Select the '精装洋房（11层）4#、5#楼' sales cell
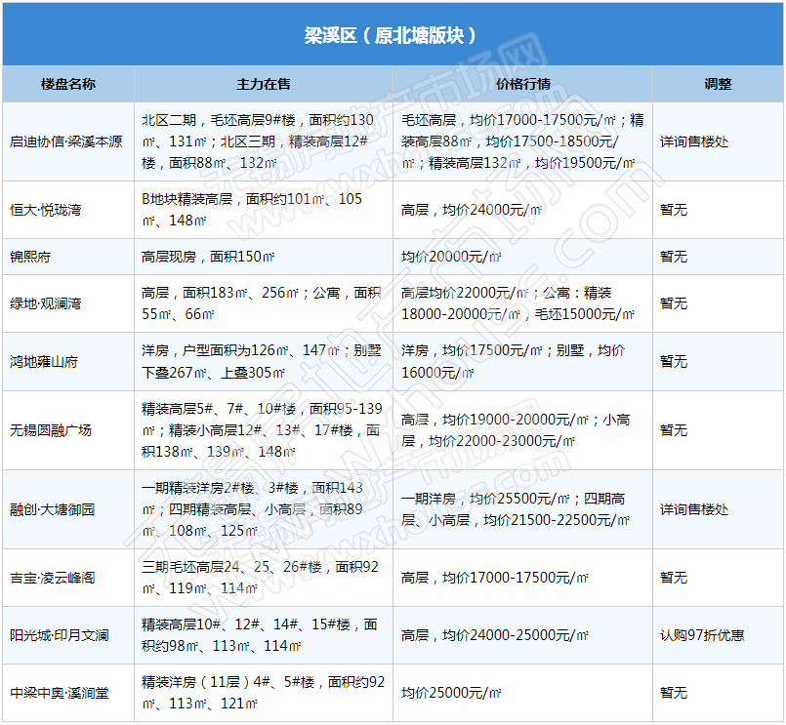Image resolution: width=786 pixels, height=725 pixels. click(264, 693)
